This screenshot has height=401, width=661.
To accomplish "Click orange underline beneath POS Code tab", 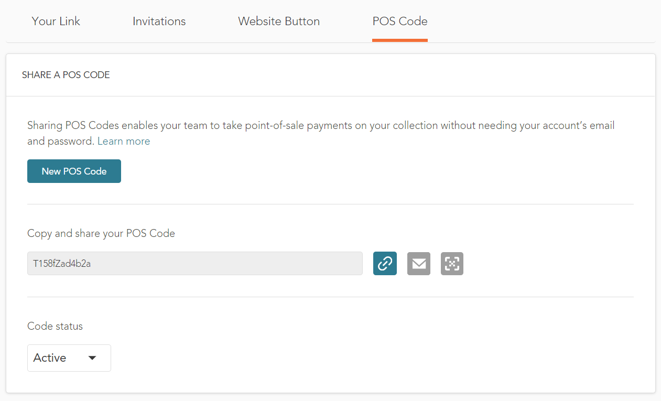I will tap(399, 40).
